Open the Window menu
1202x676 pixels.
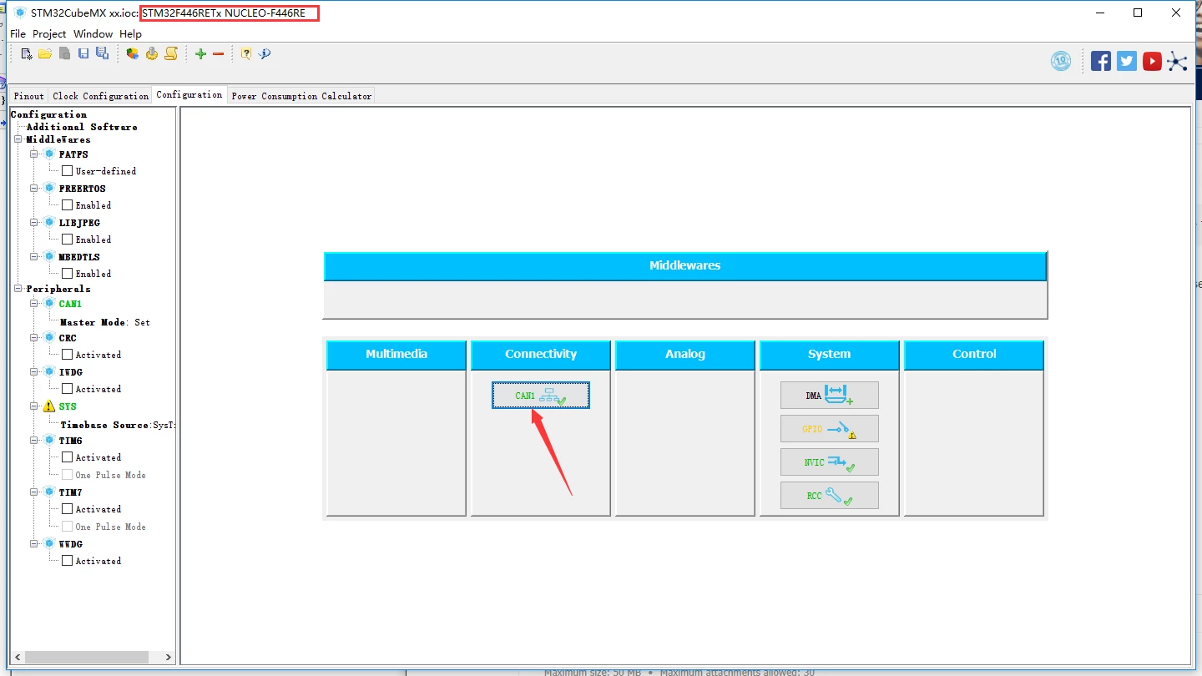tap(93, 34)
